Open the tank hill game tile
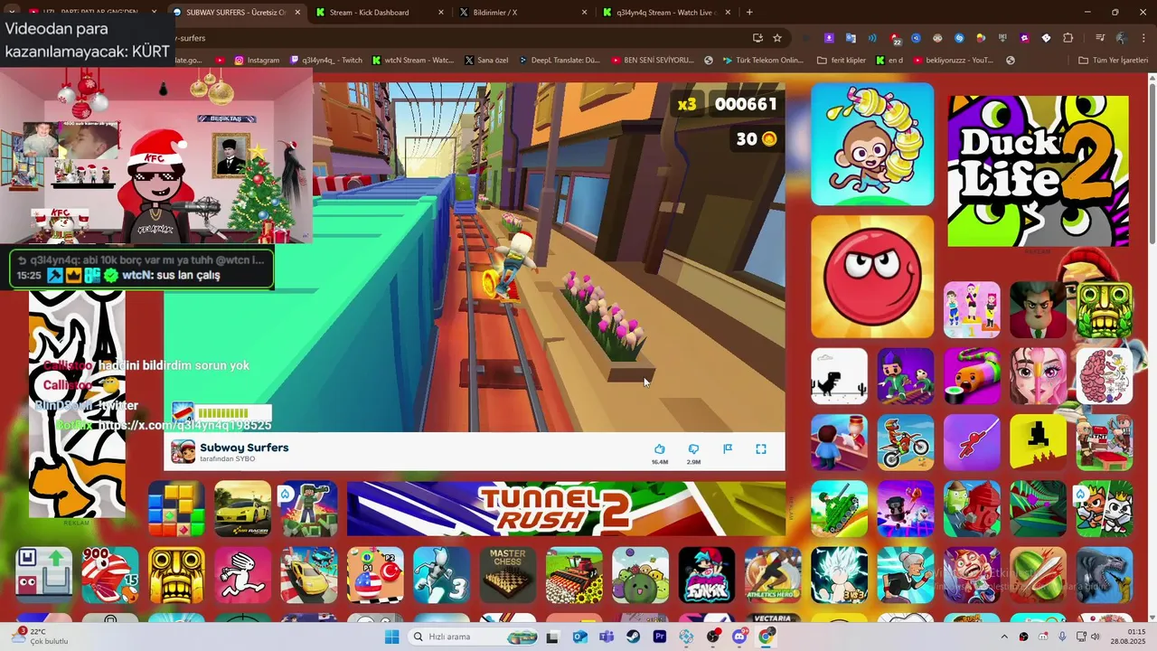Image resolution: width=1157 pixels, height=651 pixels. coord(839,508)
